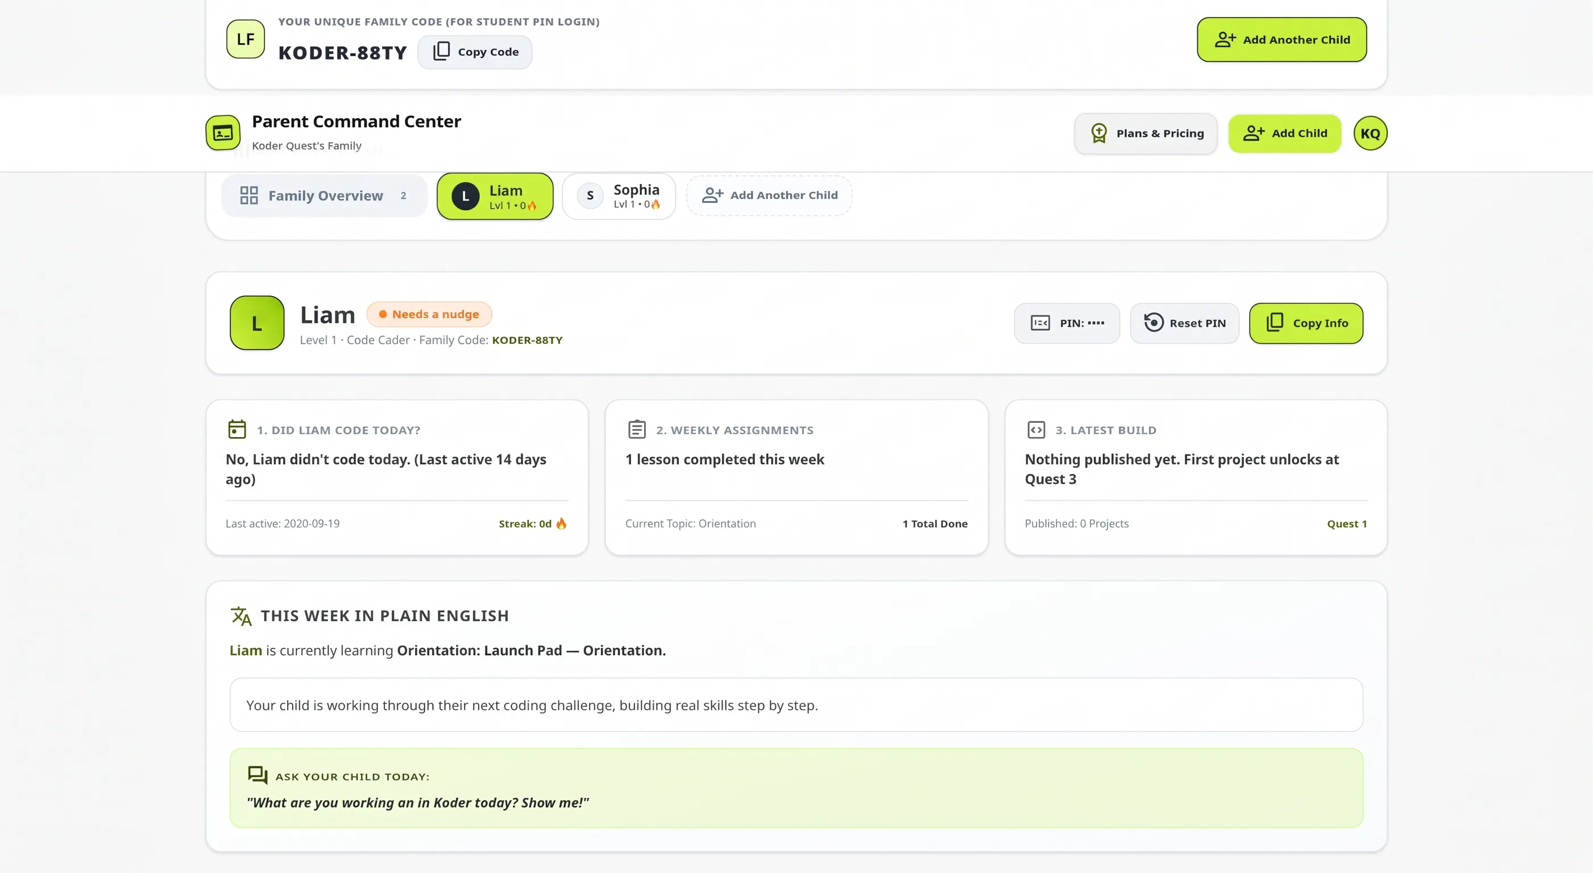Click the green Liam name in the summary sentence
The height and width of the screenshot is (873, 1593).
point(246,650)
